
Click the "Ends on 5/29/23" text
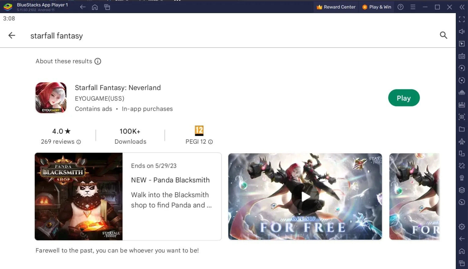click(x=154, y=166)
